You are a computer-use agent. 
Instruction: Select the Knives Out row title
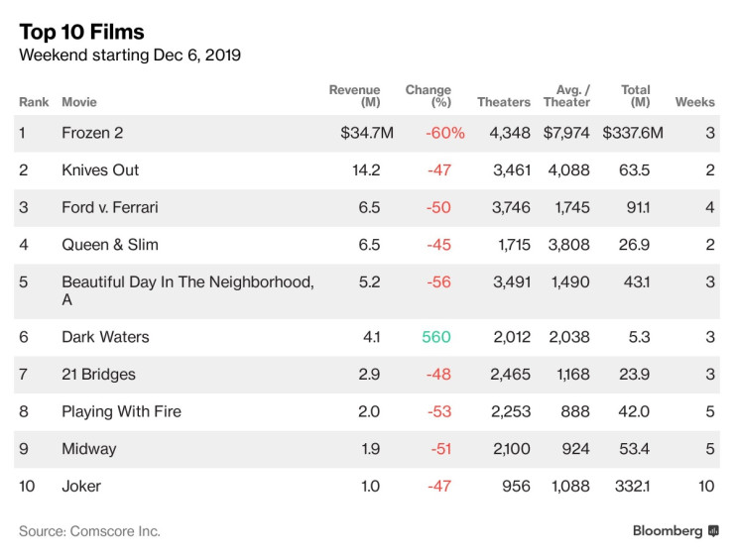tap(100, 169)
